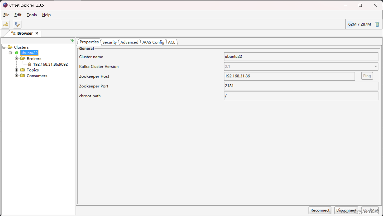Click the Topics folder icon

[22, 70]
